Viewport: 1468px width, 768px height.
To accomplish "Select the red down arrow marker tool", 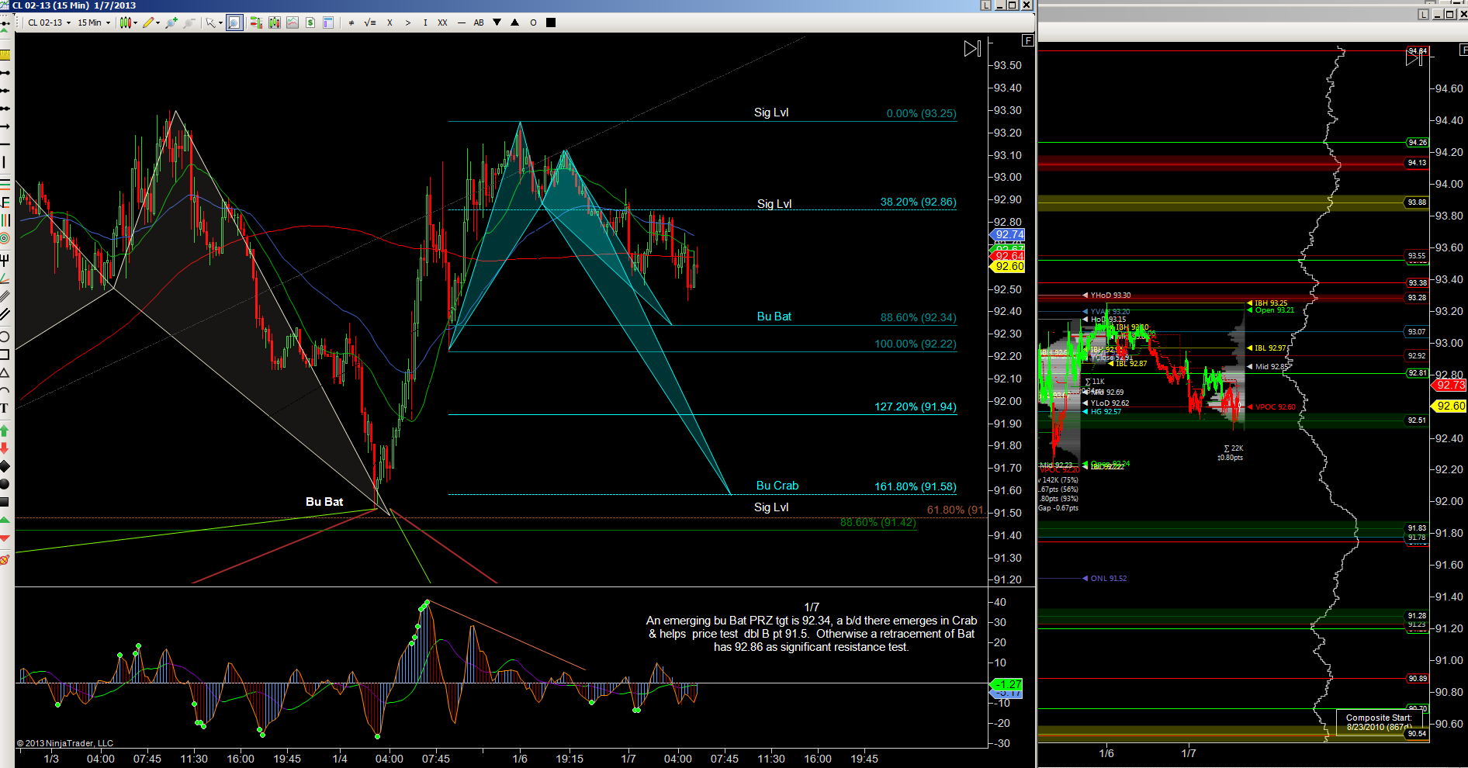I will (x=5, y=448).
